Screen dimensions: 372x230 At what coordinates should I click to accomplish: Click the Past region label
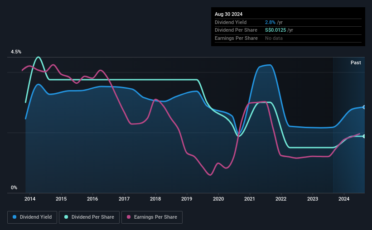(x=356, y=62)
